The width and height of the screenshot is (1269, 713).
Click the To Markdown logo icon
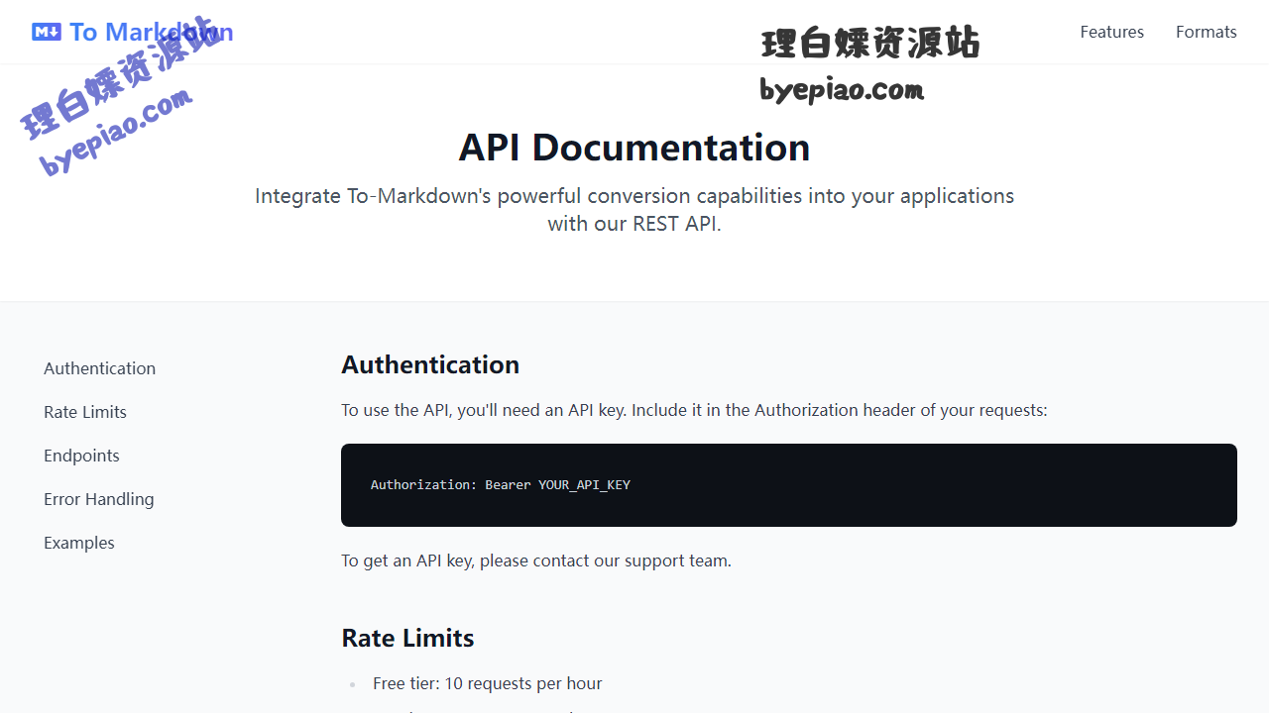(47, 32)
